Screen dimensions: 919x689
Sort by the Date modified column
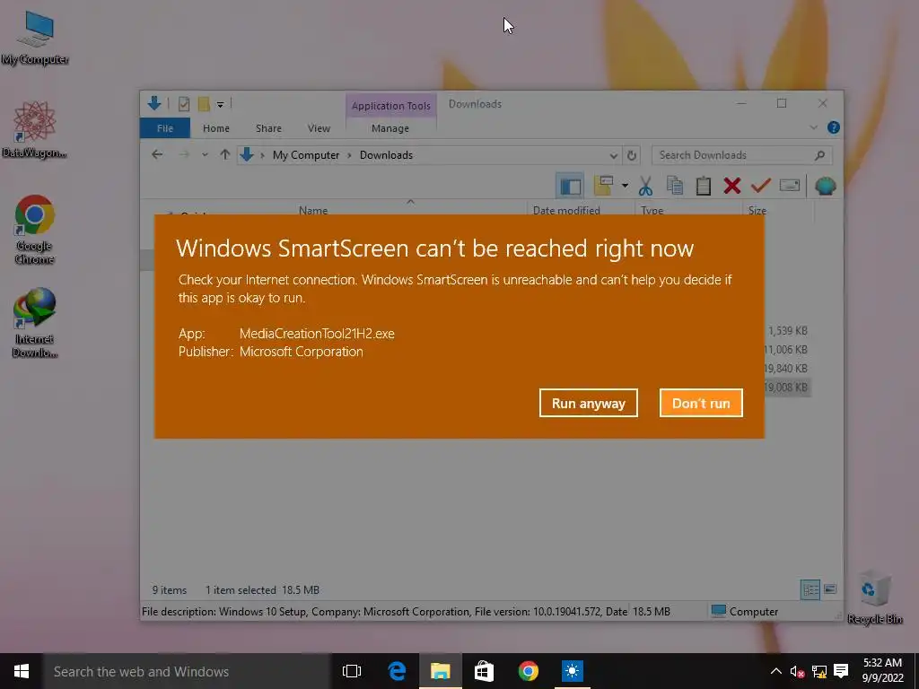tap(566, 210)
